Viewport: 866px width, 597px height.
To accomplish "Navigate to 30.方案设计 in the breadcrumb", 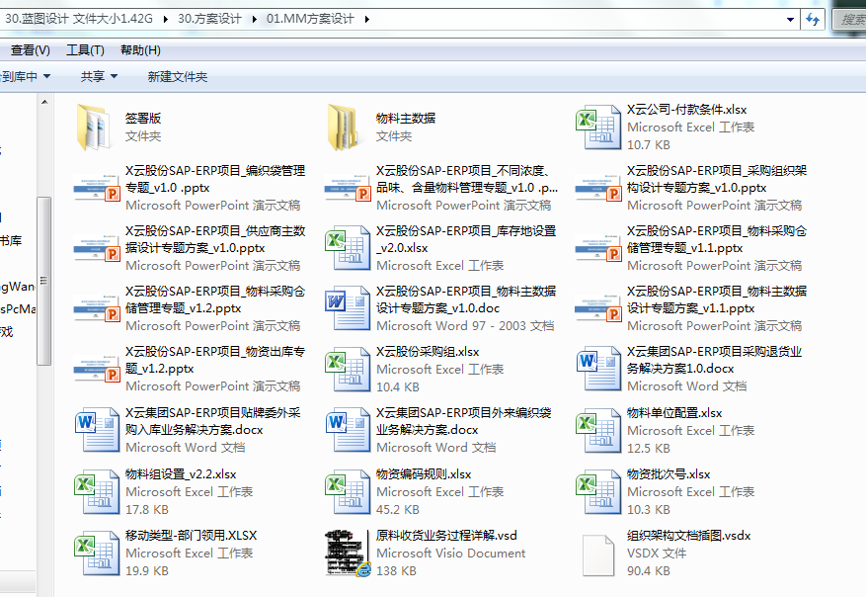I will click(x=213, y=20).
